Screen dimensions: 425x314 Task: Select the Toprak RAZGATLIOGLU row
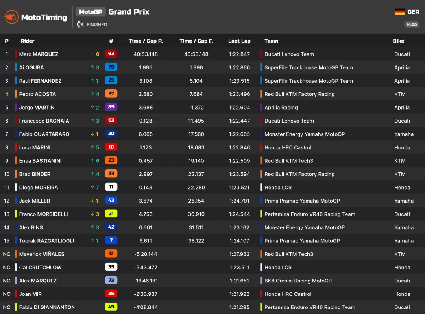point(213,240)
